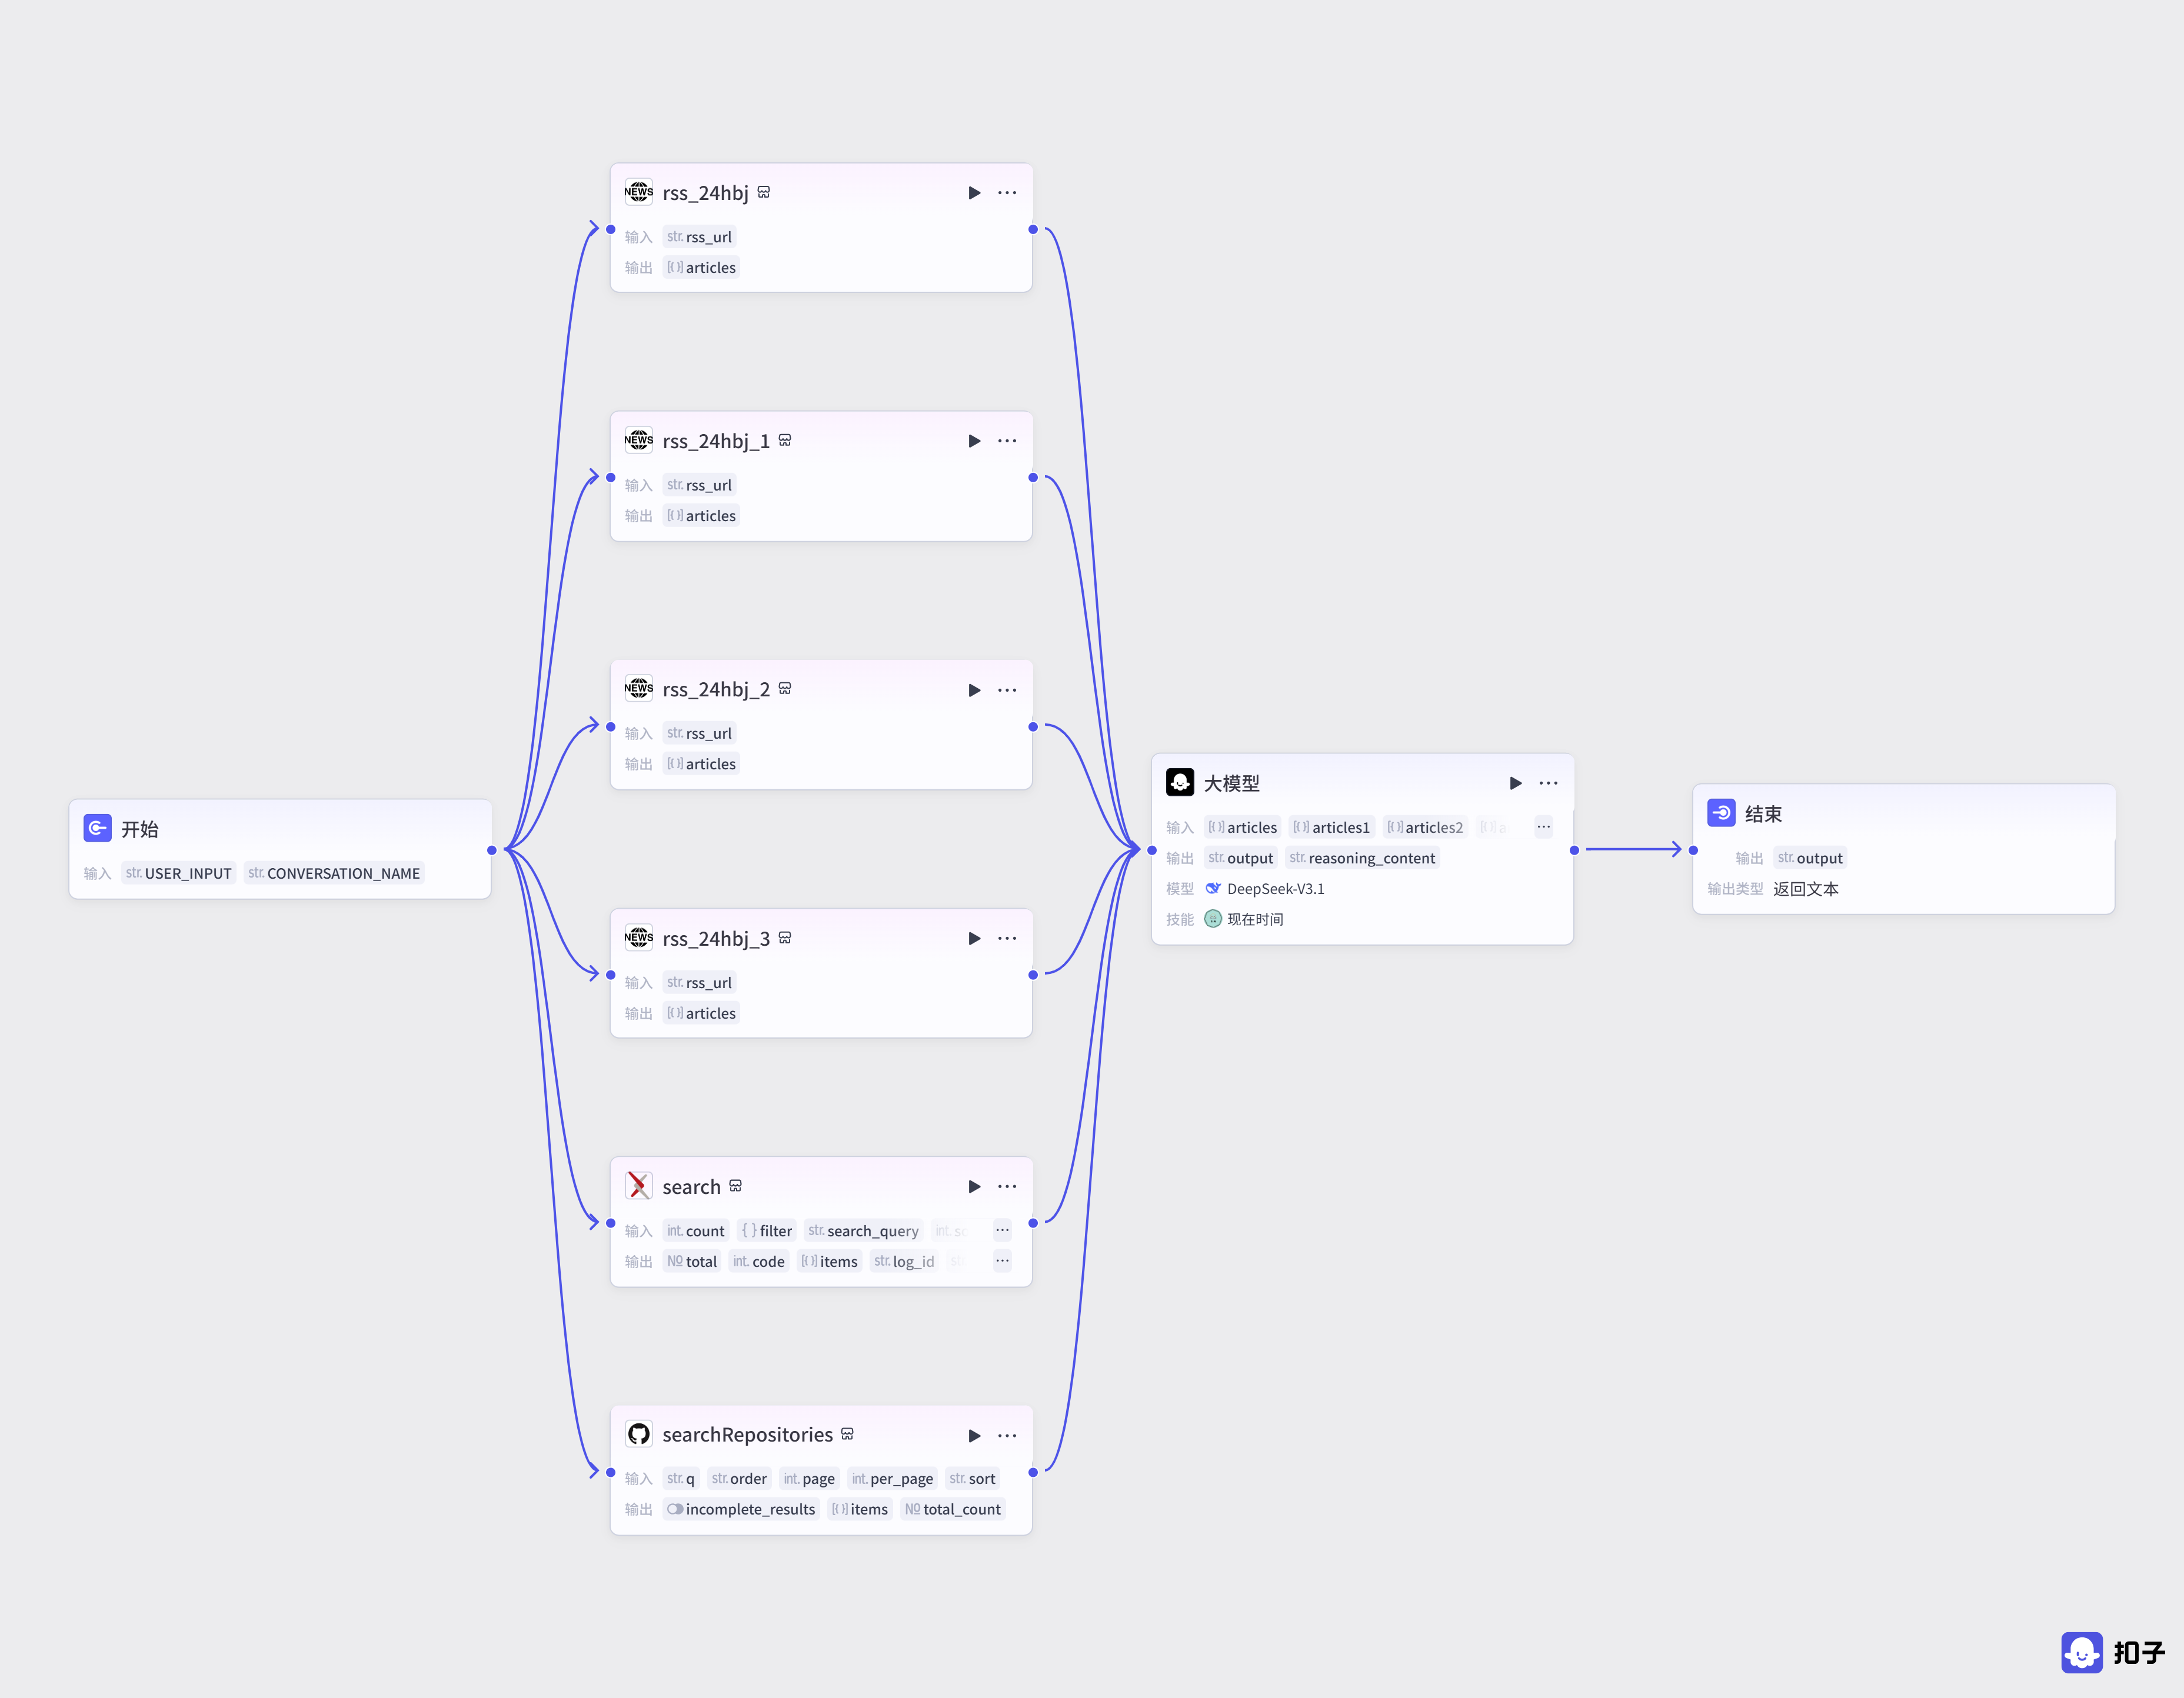Viewport: 2184px width, 1698px height.
Task: Click the search node's red X icon
Action: coord(639,1186)
